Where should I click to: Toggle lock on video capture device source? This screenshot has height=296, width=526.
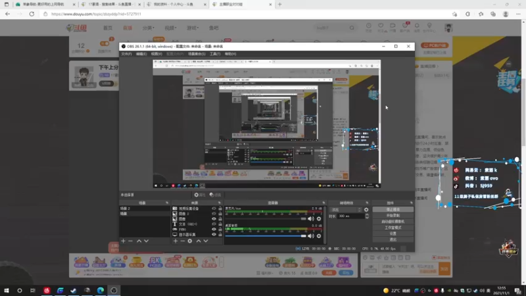(220, 209)
